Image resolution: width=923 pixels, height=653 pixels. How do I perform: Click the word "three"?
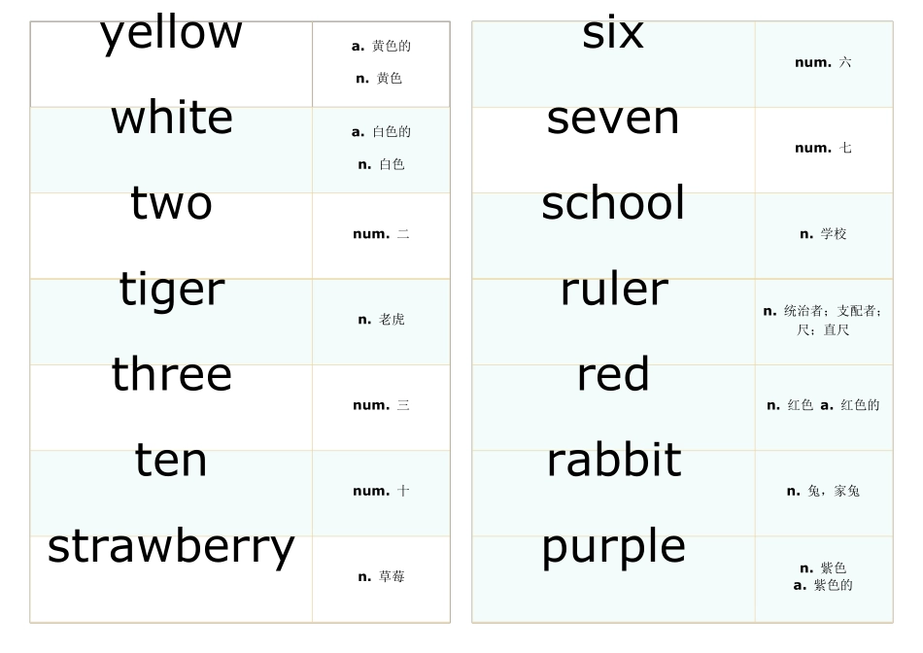(x=172, y=375)
